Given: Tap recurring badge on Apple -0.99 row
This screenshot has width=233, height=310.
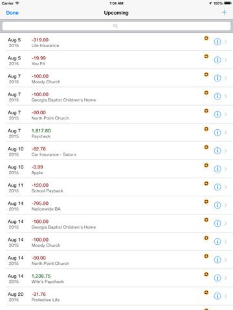Looking at the screenshot, I should click(206, 165).
